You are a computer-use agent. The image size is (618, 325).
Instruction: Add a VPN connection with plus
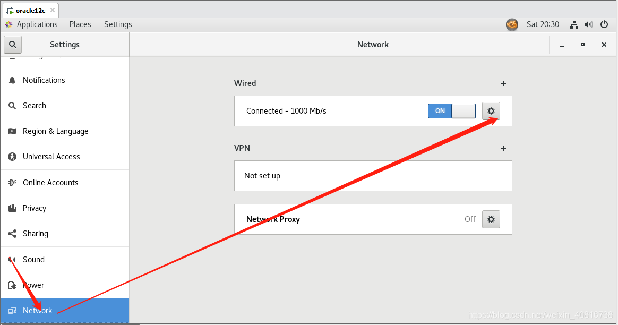click(503, 148)
